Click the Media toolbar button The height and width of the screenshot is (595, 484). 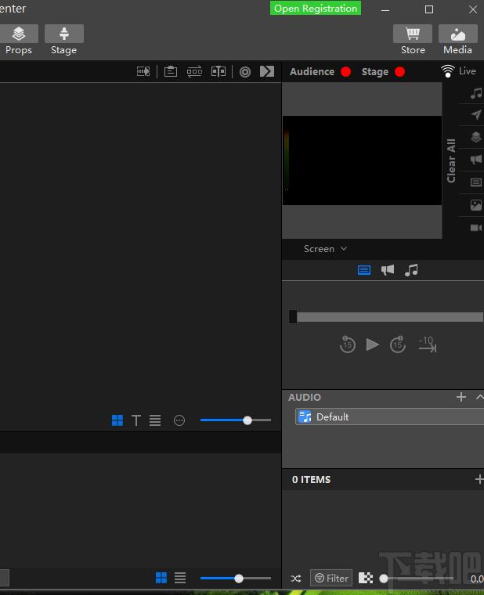[458, 40]
